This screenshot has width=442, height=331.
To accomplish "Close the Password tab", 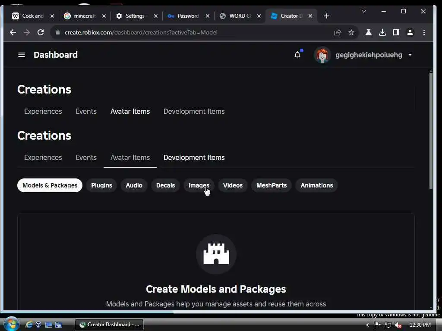I will click(208, 16).
